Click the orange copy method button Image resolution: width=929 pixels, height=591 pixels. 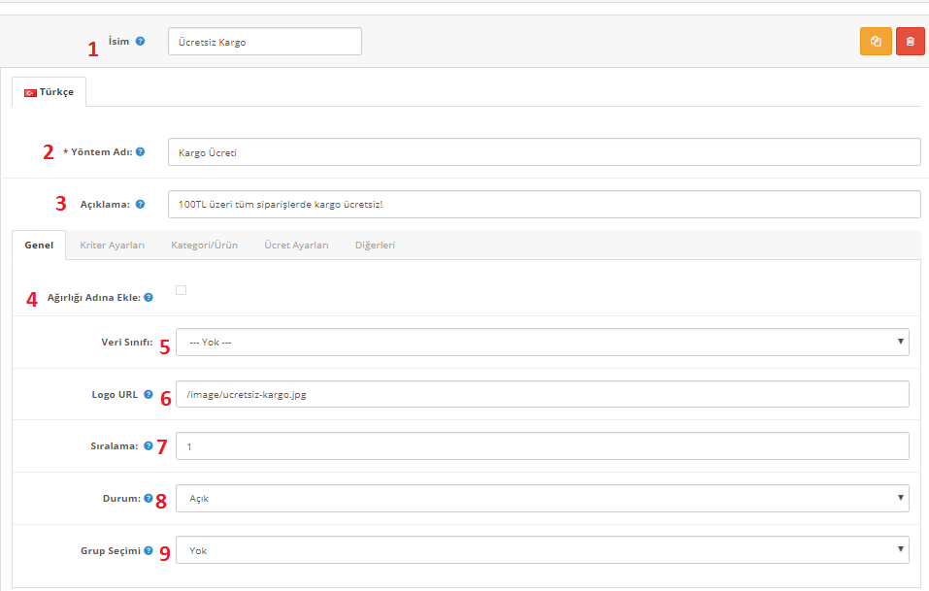pos(876,42)
